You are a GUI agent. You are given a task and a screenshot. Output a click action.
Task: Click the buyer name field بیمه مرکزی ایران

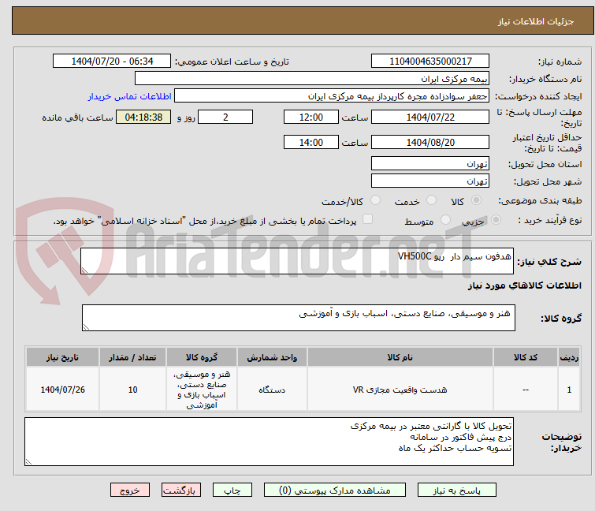[312, 79]
